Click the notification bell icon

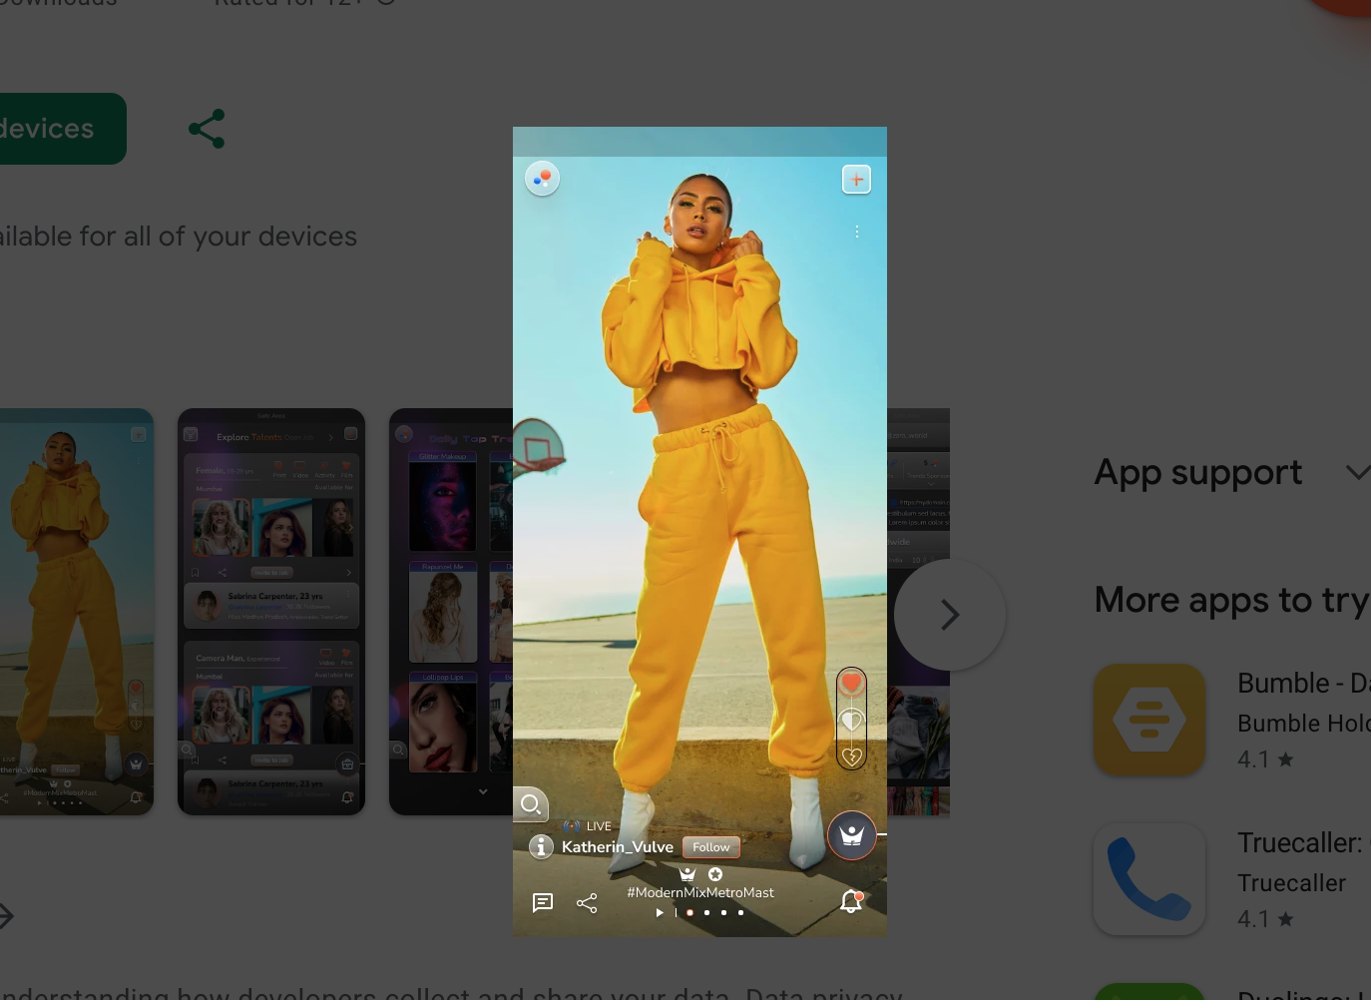tap(851, 901)
